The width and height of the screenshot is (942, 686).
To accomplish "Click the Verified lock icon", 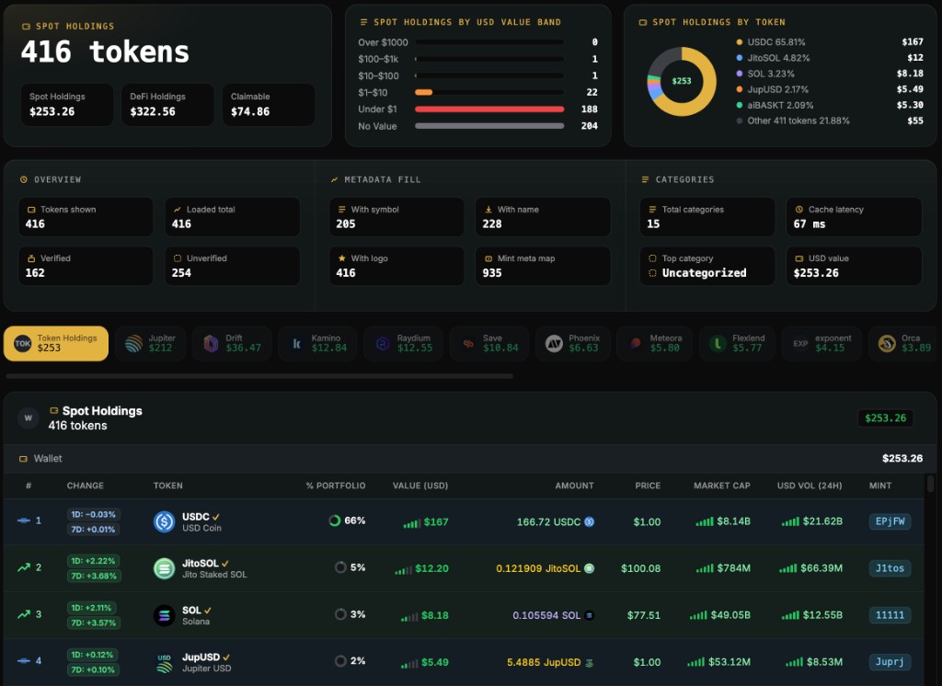I will 31,258.
